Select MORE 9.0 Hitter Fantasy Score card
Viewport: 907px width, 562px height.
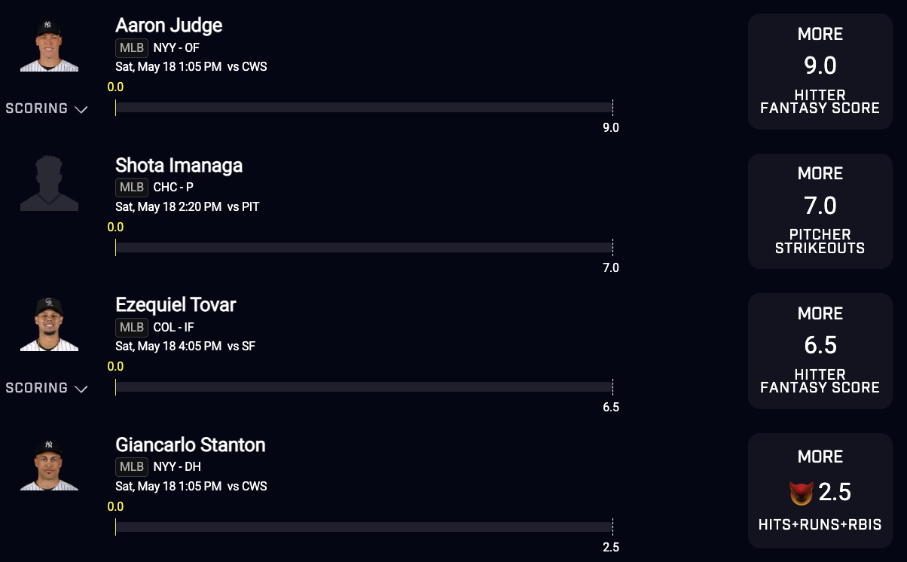pyautogui.click(x=820, y=72)
